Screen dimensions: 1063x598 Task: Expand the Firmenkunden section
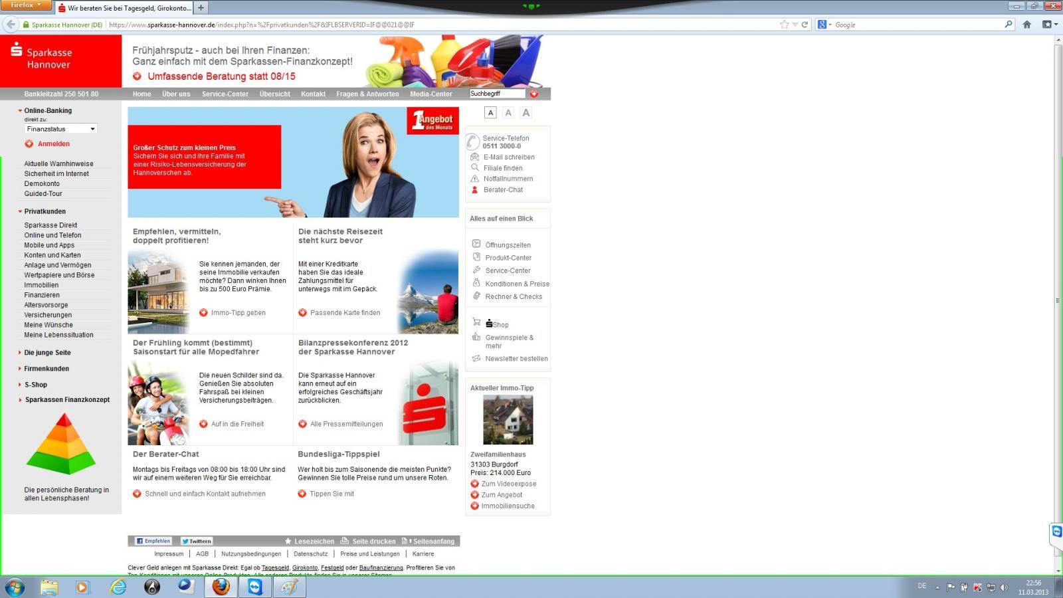[x=20, y=369]
